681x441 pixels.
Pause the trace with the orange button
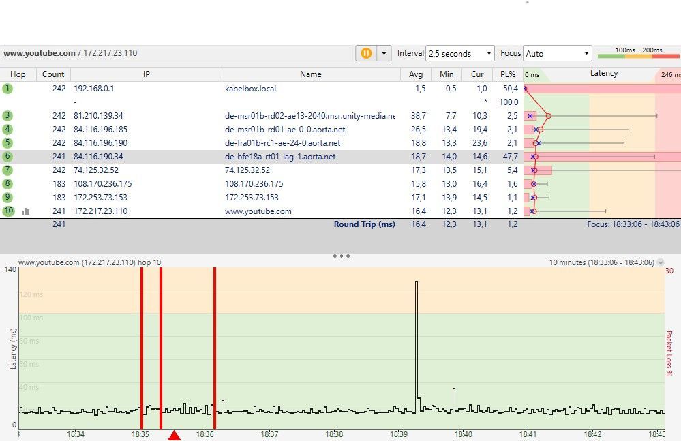(x=366, y=53)
